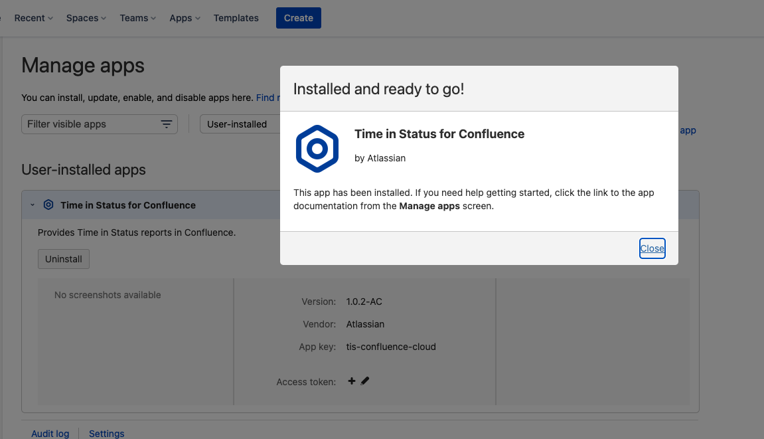The height and width of the screenshot is (439, 764).
Task: Expand the Teams menu
Action: (137, 18)
